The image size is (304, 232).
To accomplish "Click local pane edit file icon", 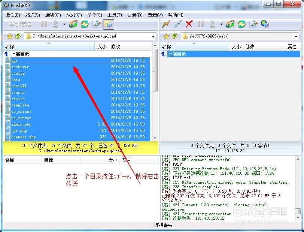I will (97, 24).
